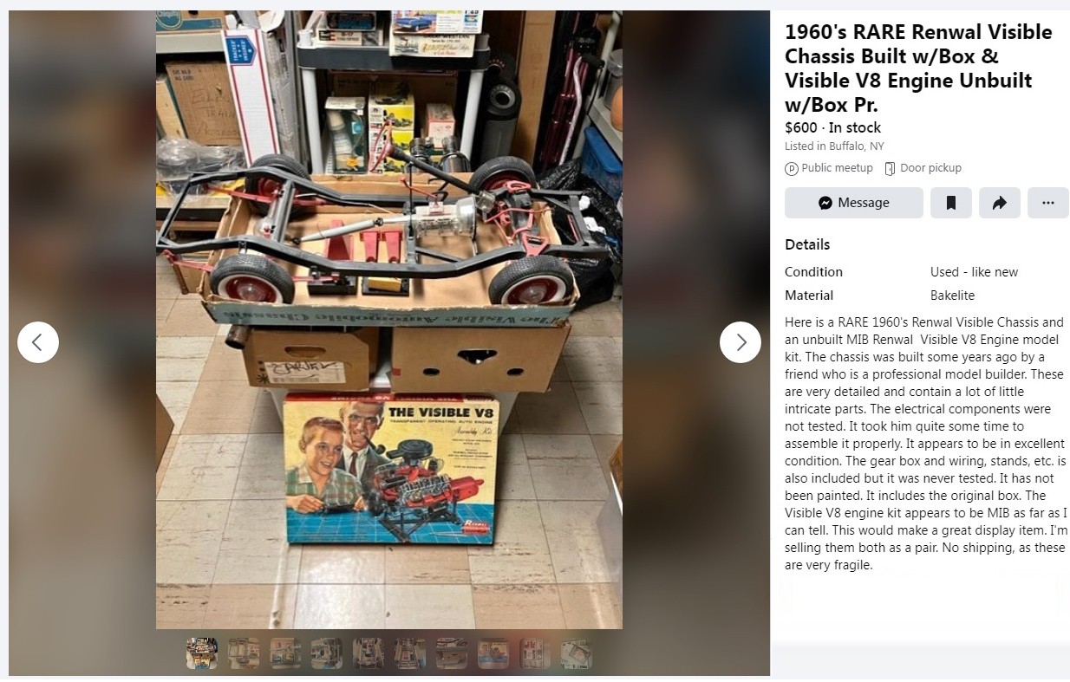Select the first photo thumbnail
Image resolution: width=1070 pixels, height=682 pixels.
(x=202, y=653)
